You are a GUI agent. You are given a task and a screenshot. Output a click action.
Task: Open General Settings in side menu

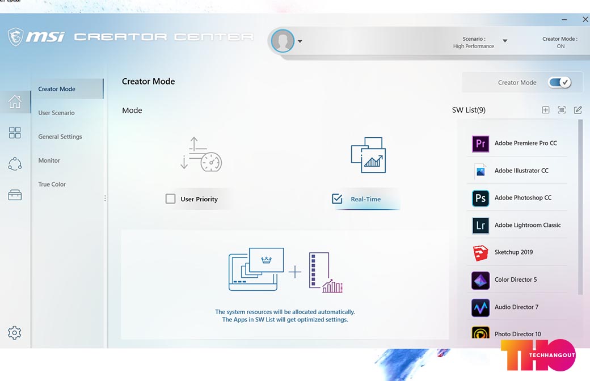click(x=60, y=137)
